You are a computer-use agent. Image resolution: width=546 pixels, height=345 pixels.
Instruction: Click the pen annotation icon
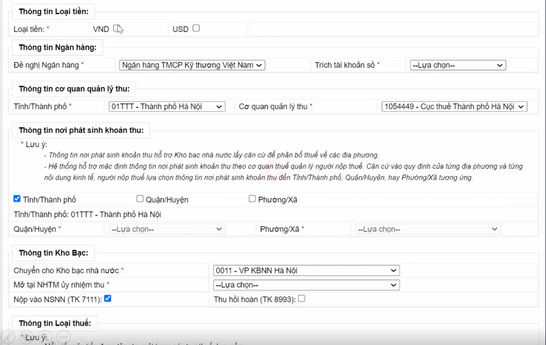coord(8,336)
